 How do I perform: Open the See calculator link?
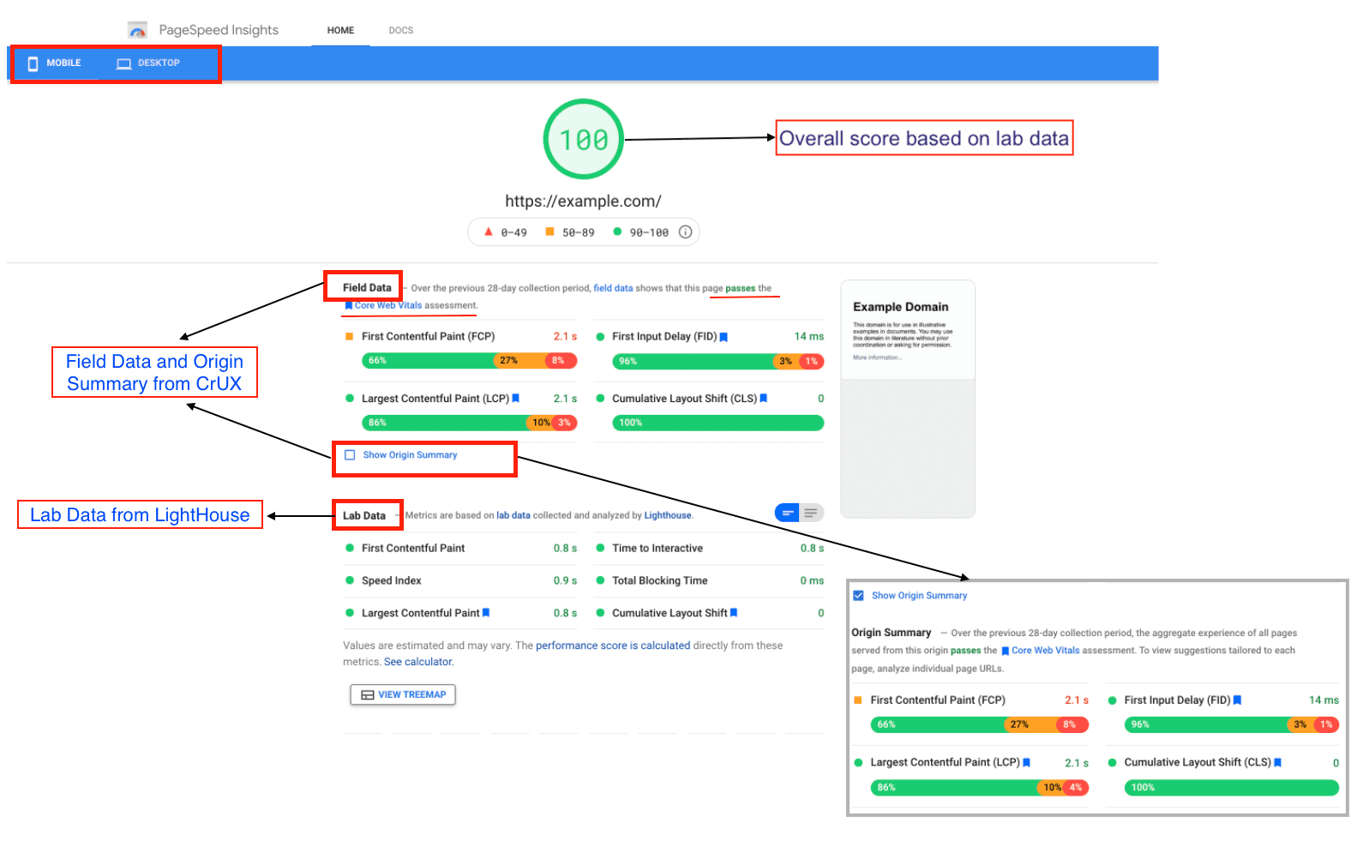418,662
